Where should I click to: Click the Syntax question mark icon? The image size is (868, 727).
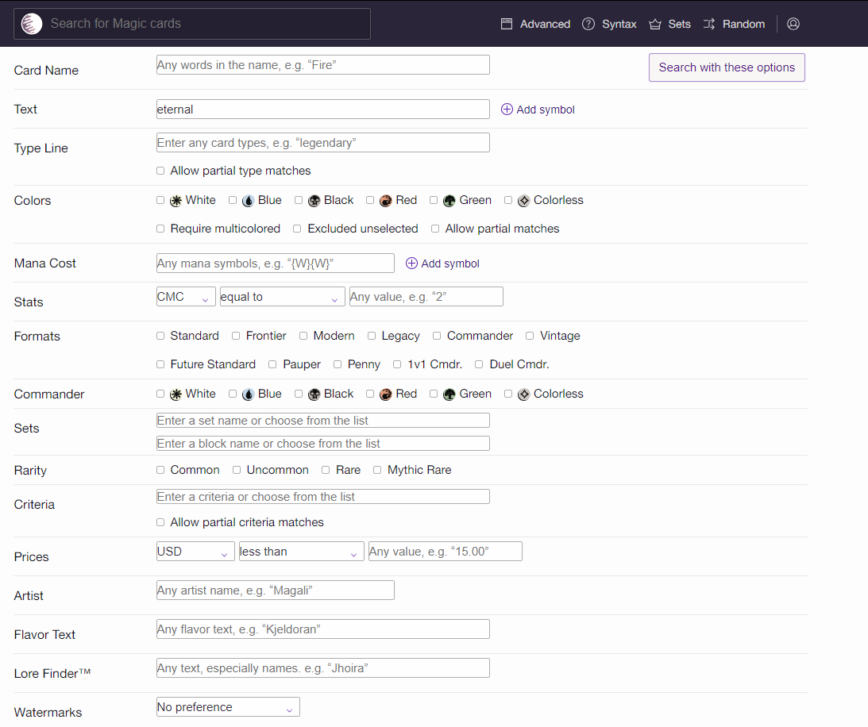588,24
